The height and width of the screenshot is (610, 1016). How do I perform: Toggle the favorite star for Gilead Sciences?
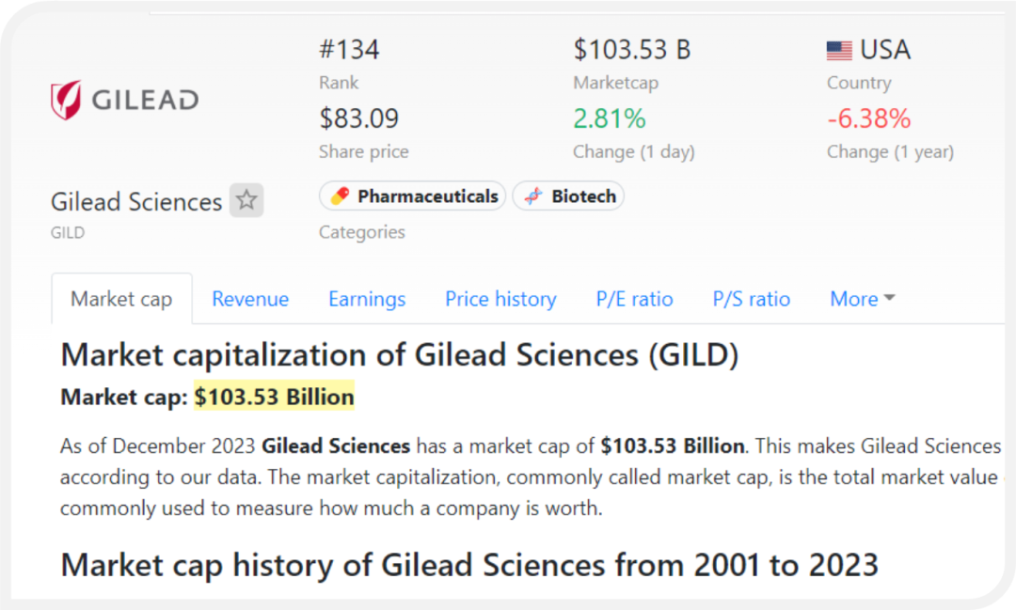click(246, 200)
